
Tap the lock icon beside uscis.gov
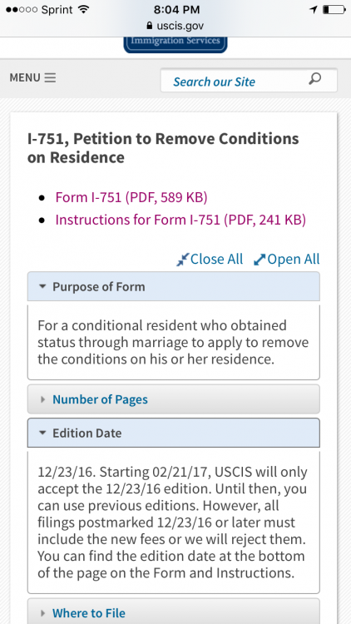point(150,26)
